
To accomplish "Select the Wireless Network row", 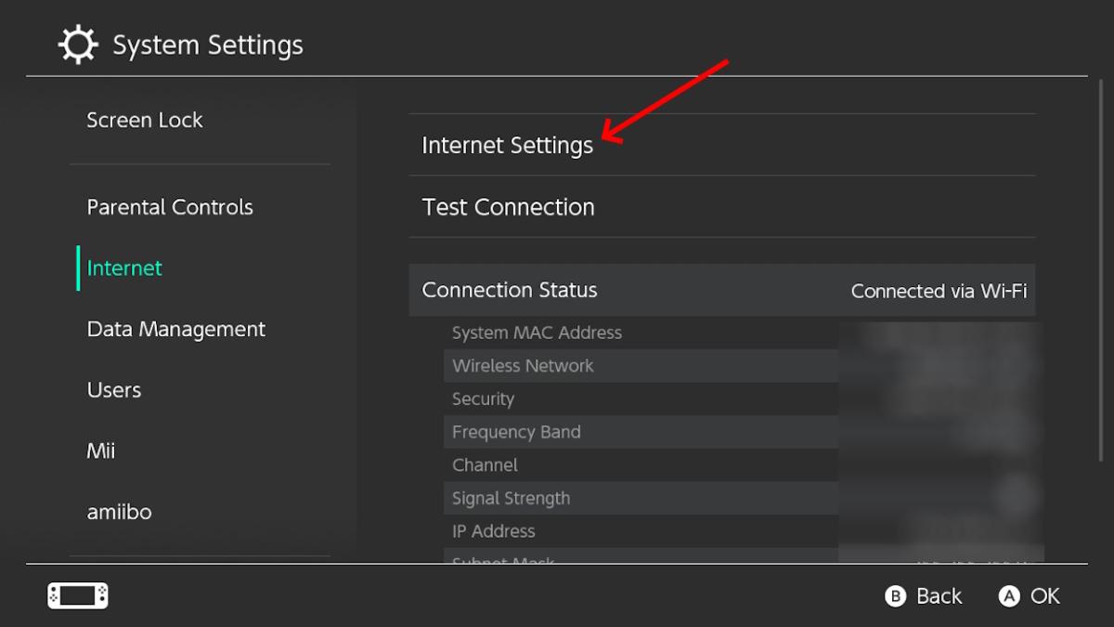I will point(641,366).
